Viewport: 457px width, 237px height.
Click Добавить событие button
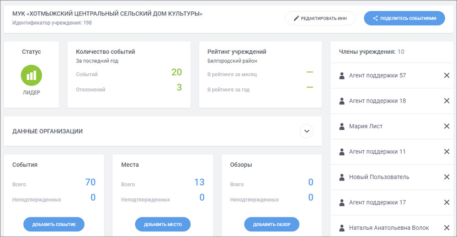click(54, 224)
